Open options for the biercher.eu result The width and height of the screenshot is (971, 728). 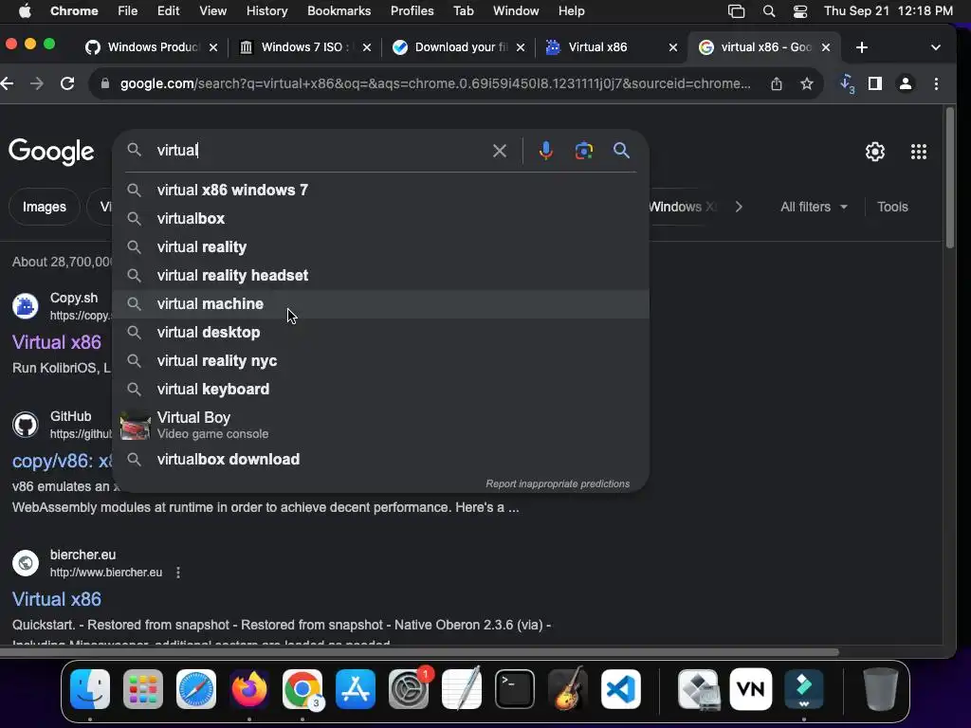pos(178,573)
